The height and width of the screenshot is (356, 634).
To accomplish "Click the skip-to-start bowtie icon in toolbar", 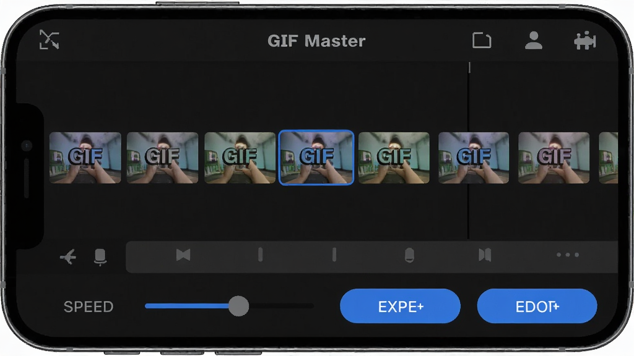I will coord(183,255).
